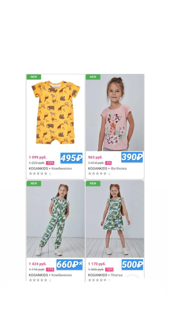Open the yellow safari animal romper photo

(x=55, y=112)
